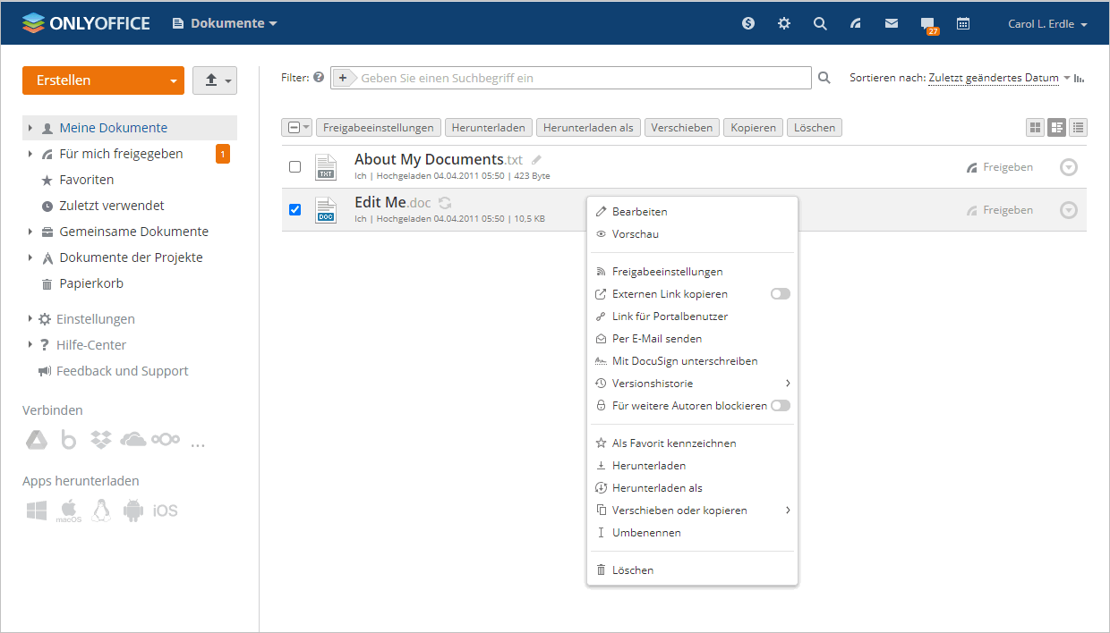1110x633 pixels.
Task: Click the select-all checkbox dropdown
Action: 296,128
